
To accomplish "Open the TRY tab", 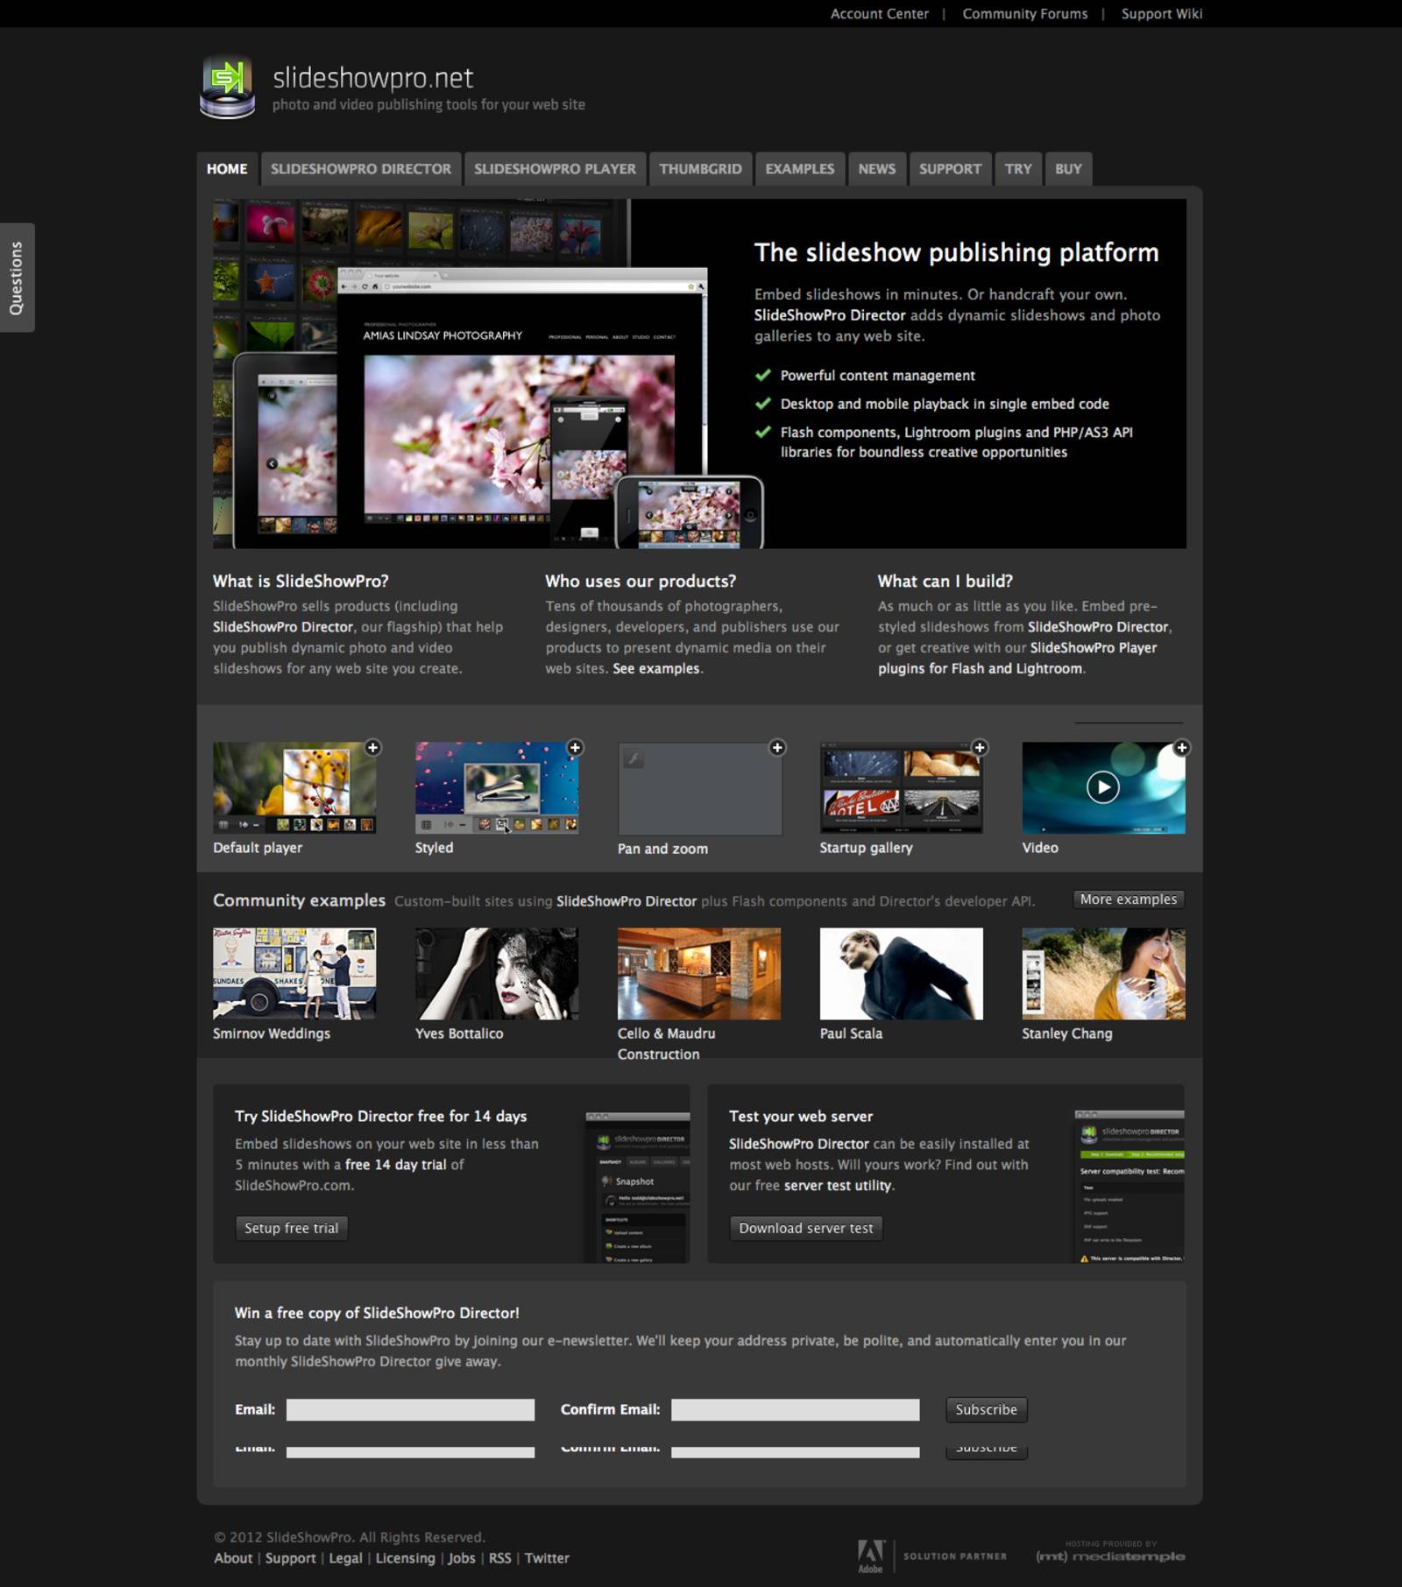I will [1018, 169].
